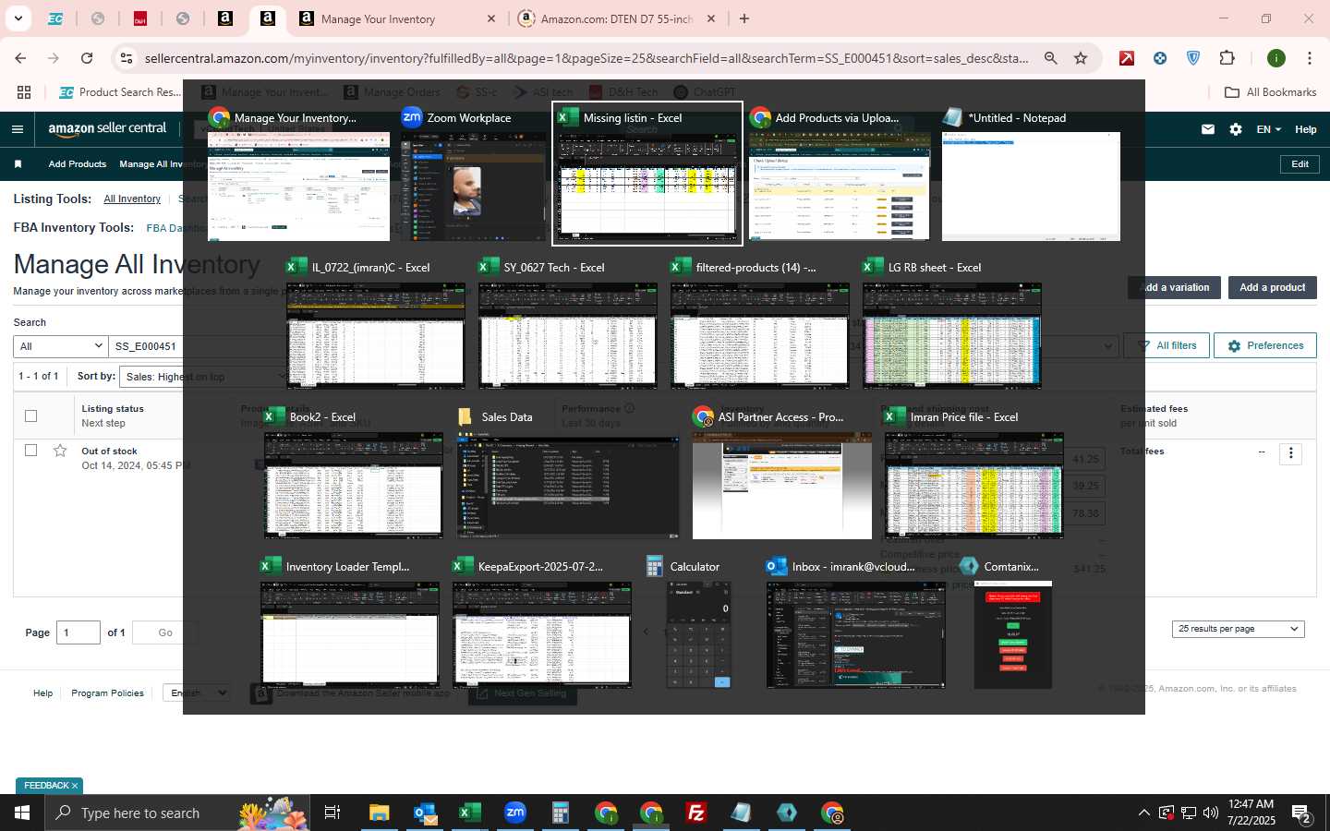Open Preferences button
This screenshot has height=831, width=1330.
pos(1264,346)
